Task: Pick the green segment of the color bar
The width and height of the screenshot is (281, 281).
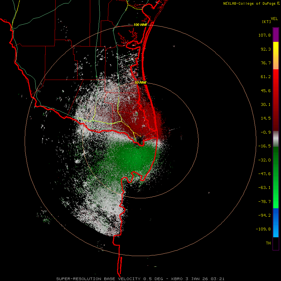Action: coord(276,178)
